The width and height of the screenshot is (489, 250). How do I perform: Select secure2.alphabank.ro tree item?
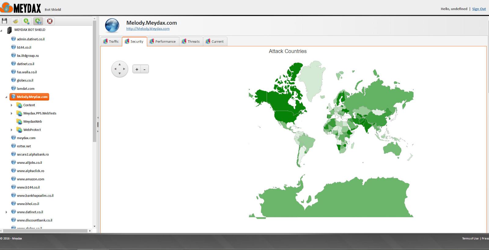pyautogui.click(x=33, y=154)
